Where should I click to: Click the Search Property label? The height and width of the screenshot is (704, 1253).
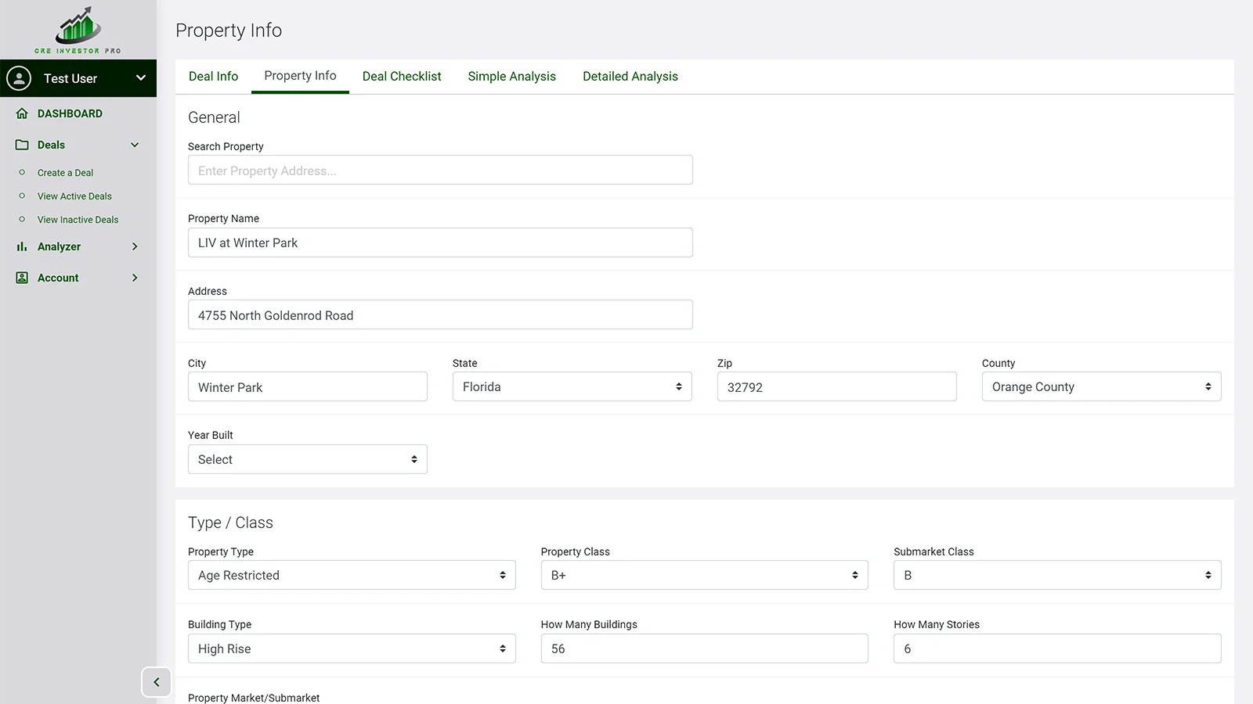pos(226,146)
